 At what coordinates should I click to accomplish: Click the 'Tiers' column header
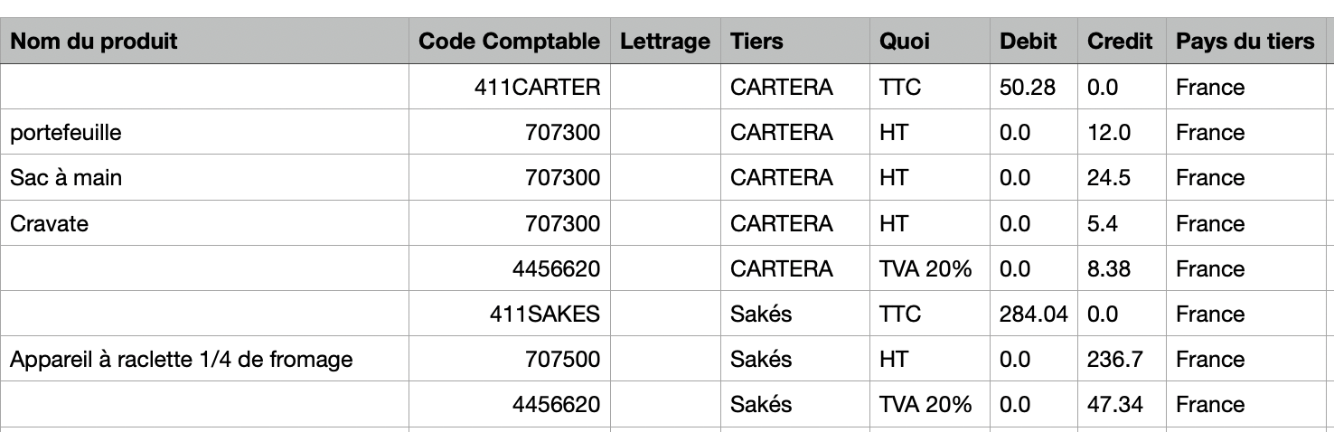[x=795, y=41]
